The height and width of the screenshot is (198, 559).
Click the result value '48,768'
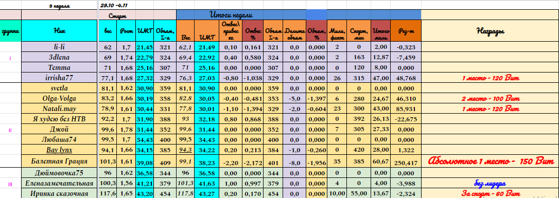406,78
